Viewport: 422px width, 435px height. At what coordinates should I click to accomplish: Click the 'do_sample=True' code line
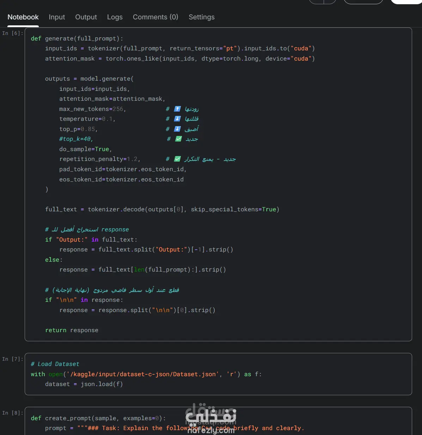tap(85, 149)
